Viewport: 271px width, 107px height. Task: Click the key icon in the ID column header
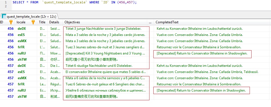click(11, 22)
